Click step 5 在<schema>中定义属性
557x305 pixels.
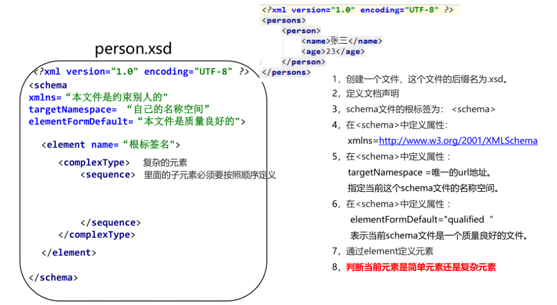(392, 157)
